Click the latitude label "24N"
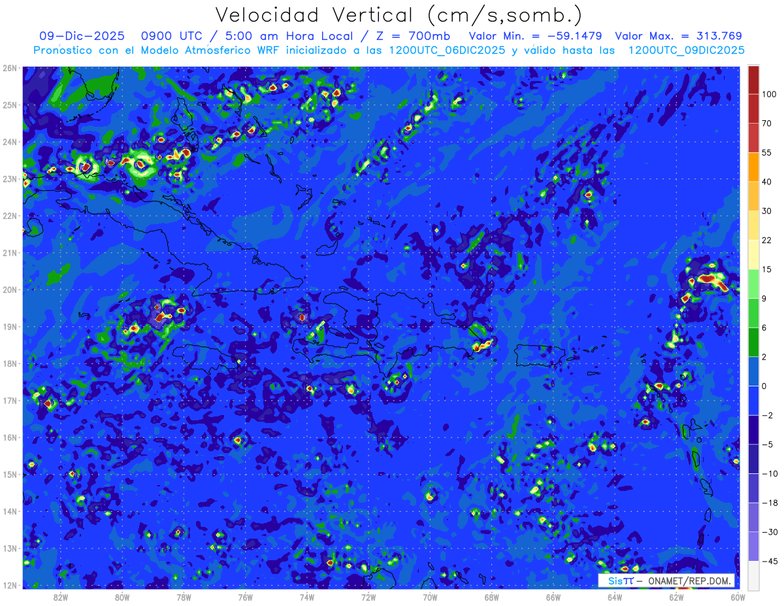 10,142
